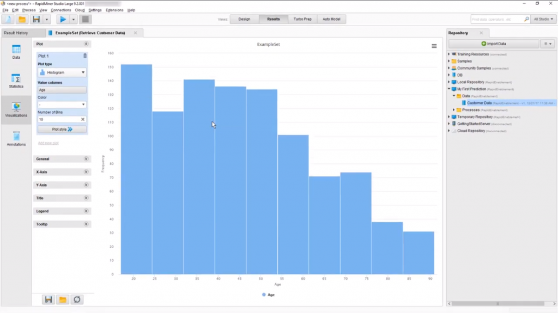Switch to the Design view
The height and width of the screenshot is (313, 558).
[x=244, y=19]
